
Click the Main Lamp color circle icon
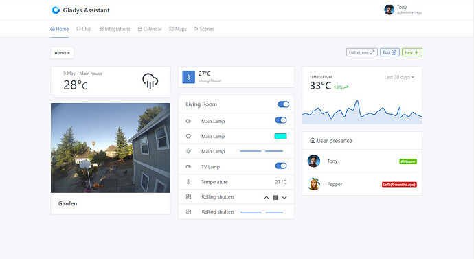pyautogui.click(x=188, y=136)
